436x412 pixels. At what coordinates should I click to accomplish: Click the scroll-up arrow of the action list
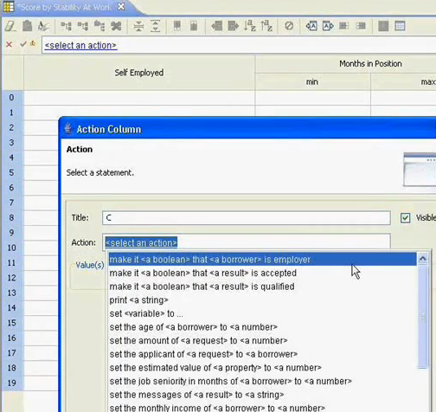point(423,259)
